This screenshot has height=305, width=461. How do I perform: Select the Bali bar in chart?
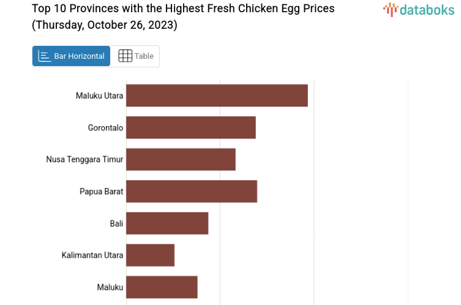[167, 223]
